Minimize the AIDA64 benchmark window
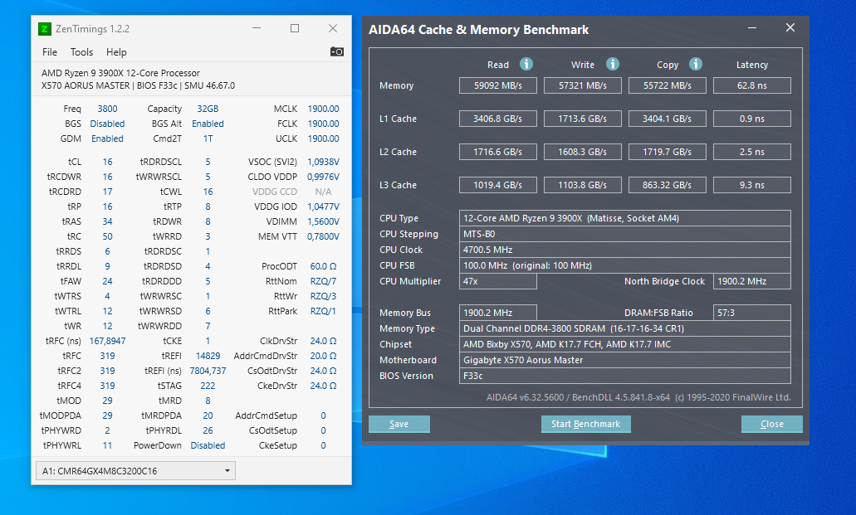 752,28
